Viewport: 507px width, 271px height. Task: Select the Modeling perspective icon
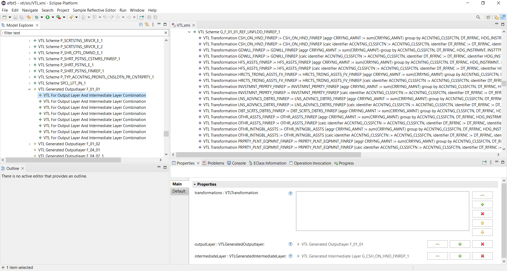(503, 17)
